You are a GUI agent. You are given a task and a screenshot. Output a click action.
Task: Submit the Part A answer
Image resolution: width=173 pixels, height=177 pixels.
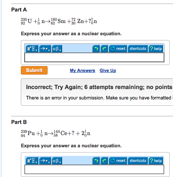pos(34,70)
